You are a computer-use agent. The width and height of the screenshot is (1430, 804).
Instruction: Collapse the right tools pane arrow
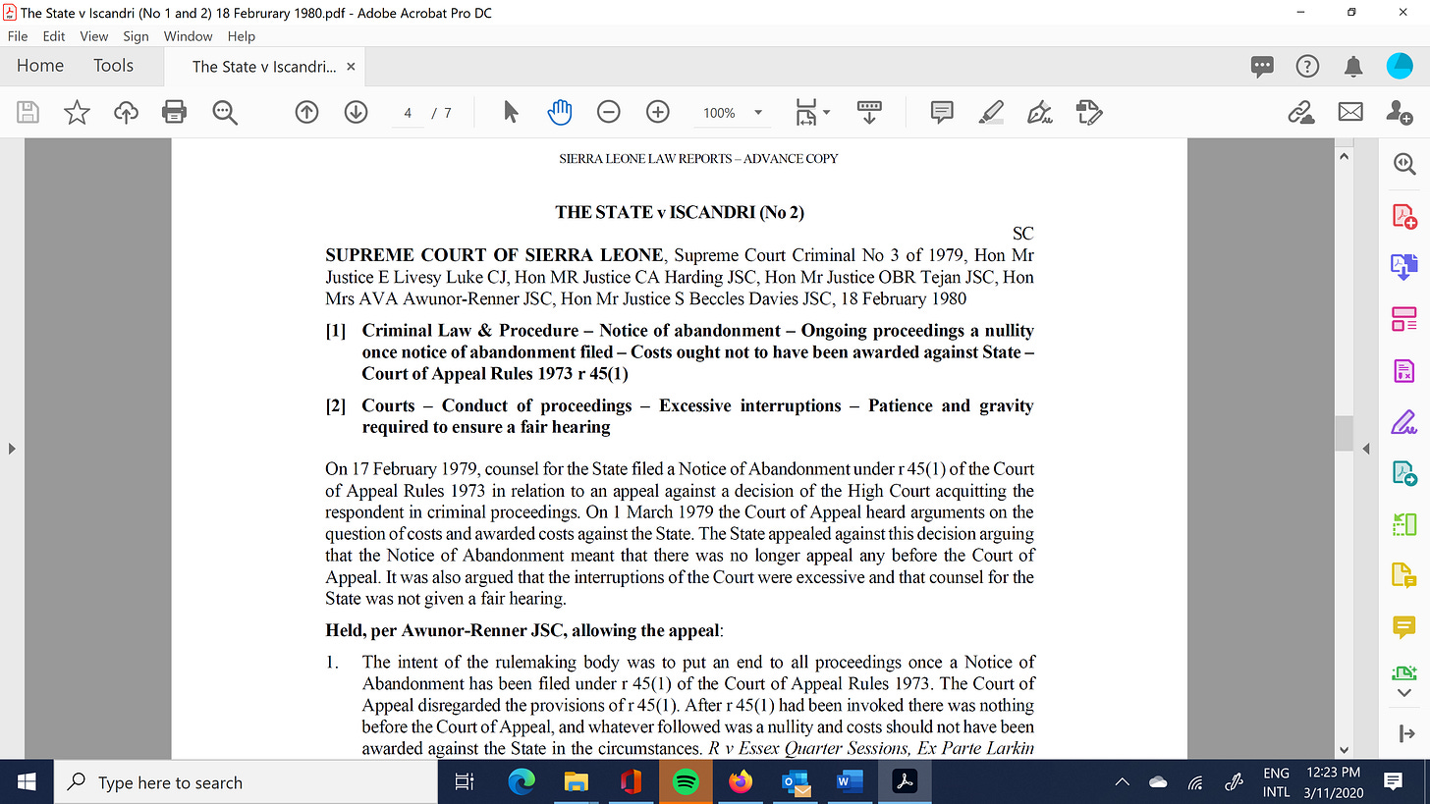(x=1366, y=449)
